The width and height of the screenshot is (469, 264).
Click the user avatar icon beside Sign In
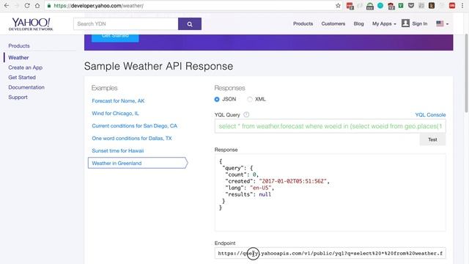[405, 23]
